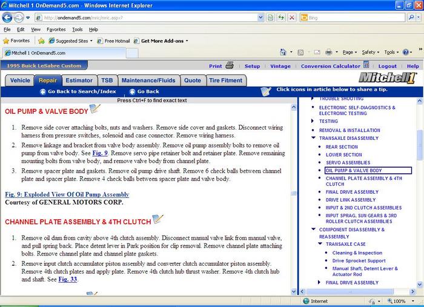The width and height of the screenshot is (424, 307).
Task: Click the security zone Internet globe icon
Action: [x=306, y=301]
